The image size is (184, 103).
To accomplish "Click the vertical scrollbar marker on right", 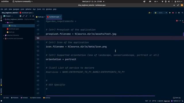I will point(183,34).
